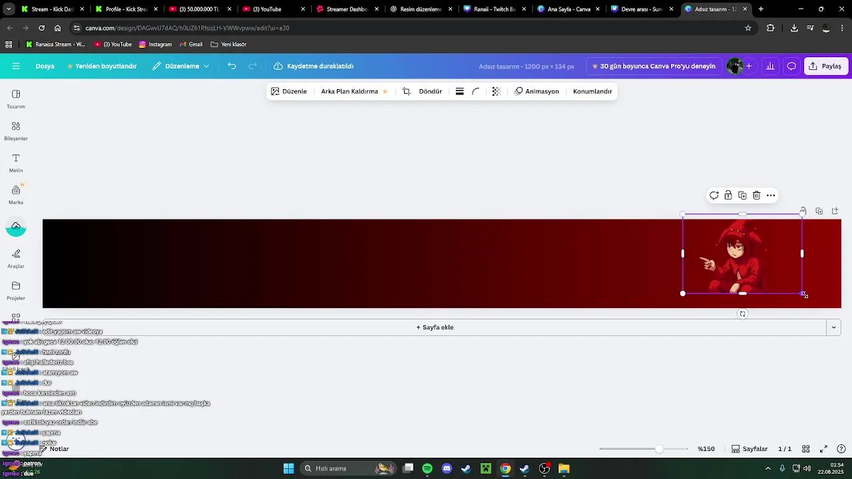This screenshot has height=479, width=852.
Task: Click Konumlandır position button
Action: click(592, 91)
